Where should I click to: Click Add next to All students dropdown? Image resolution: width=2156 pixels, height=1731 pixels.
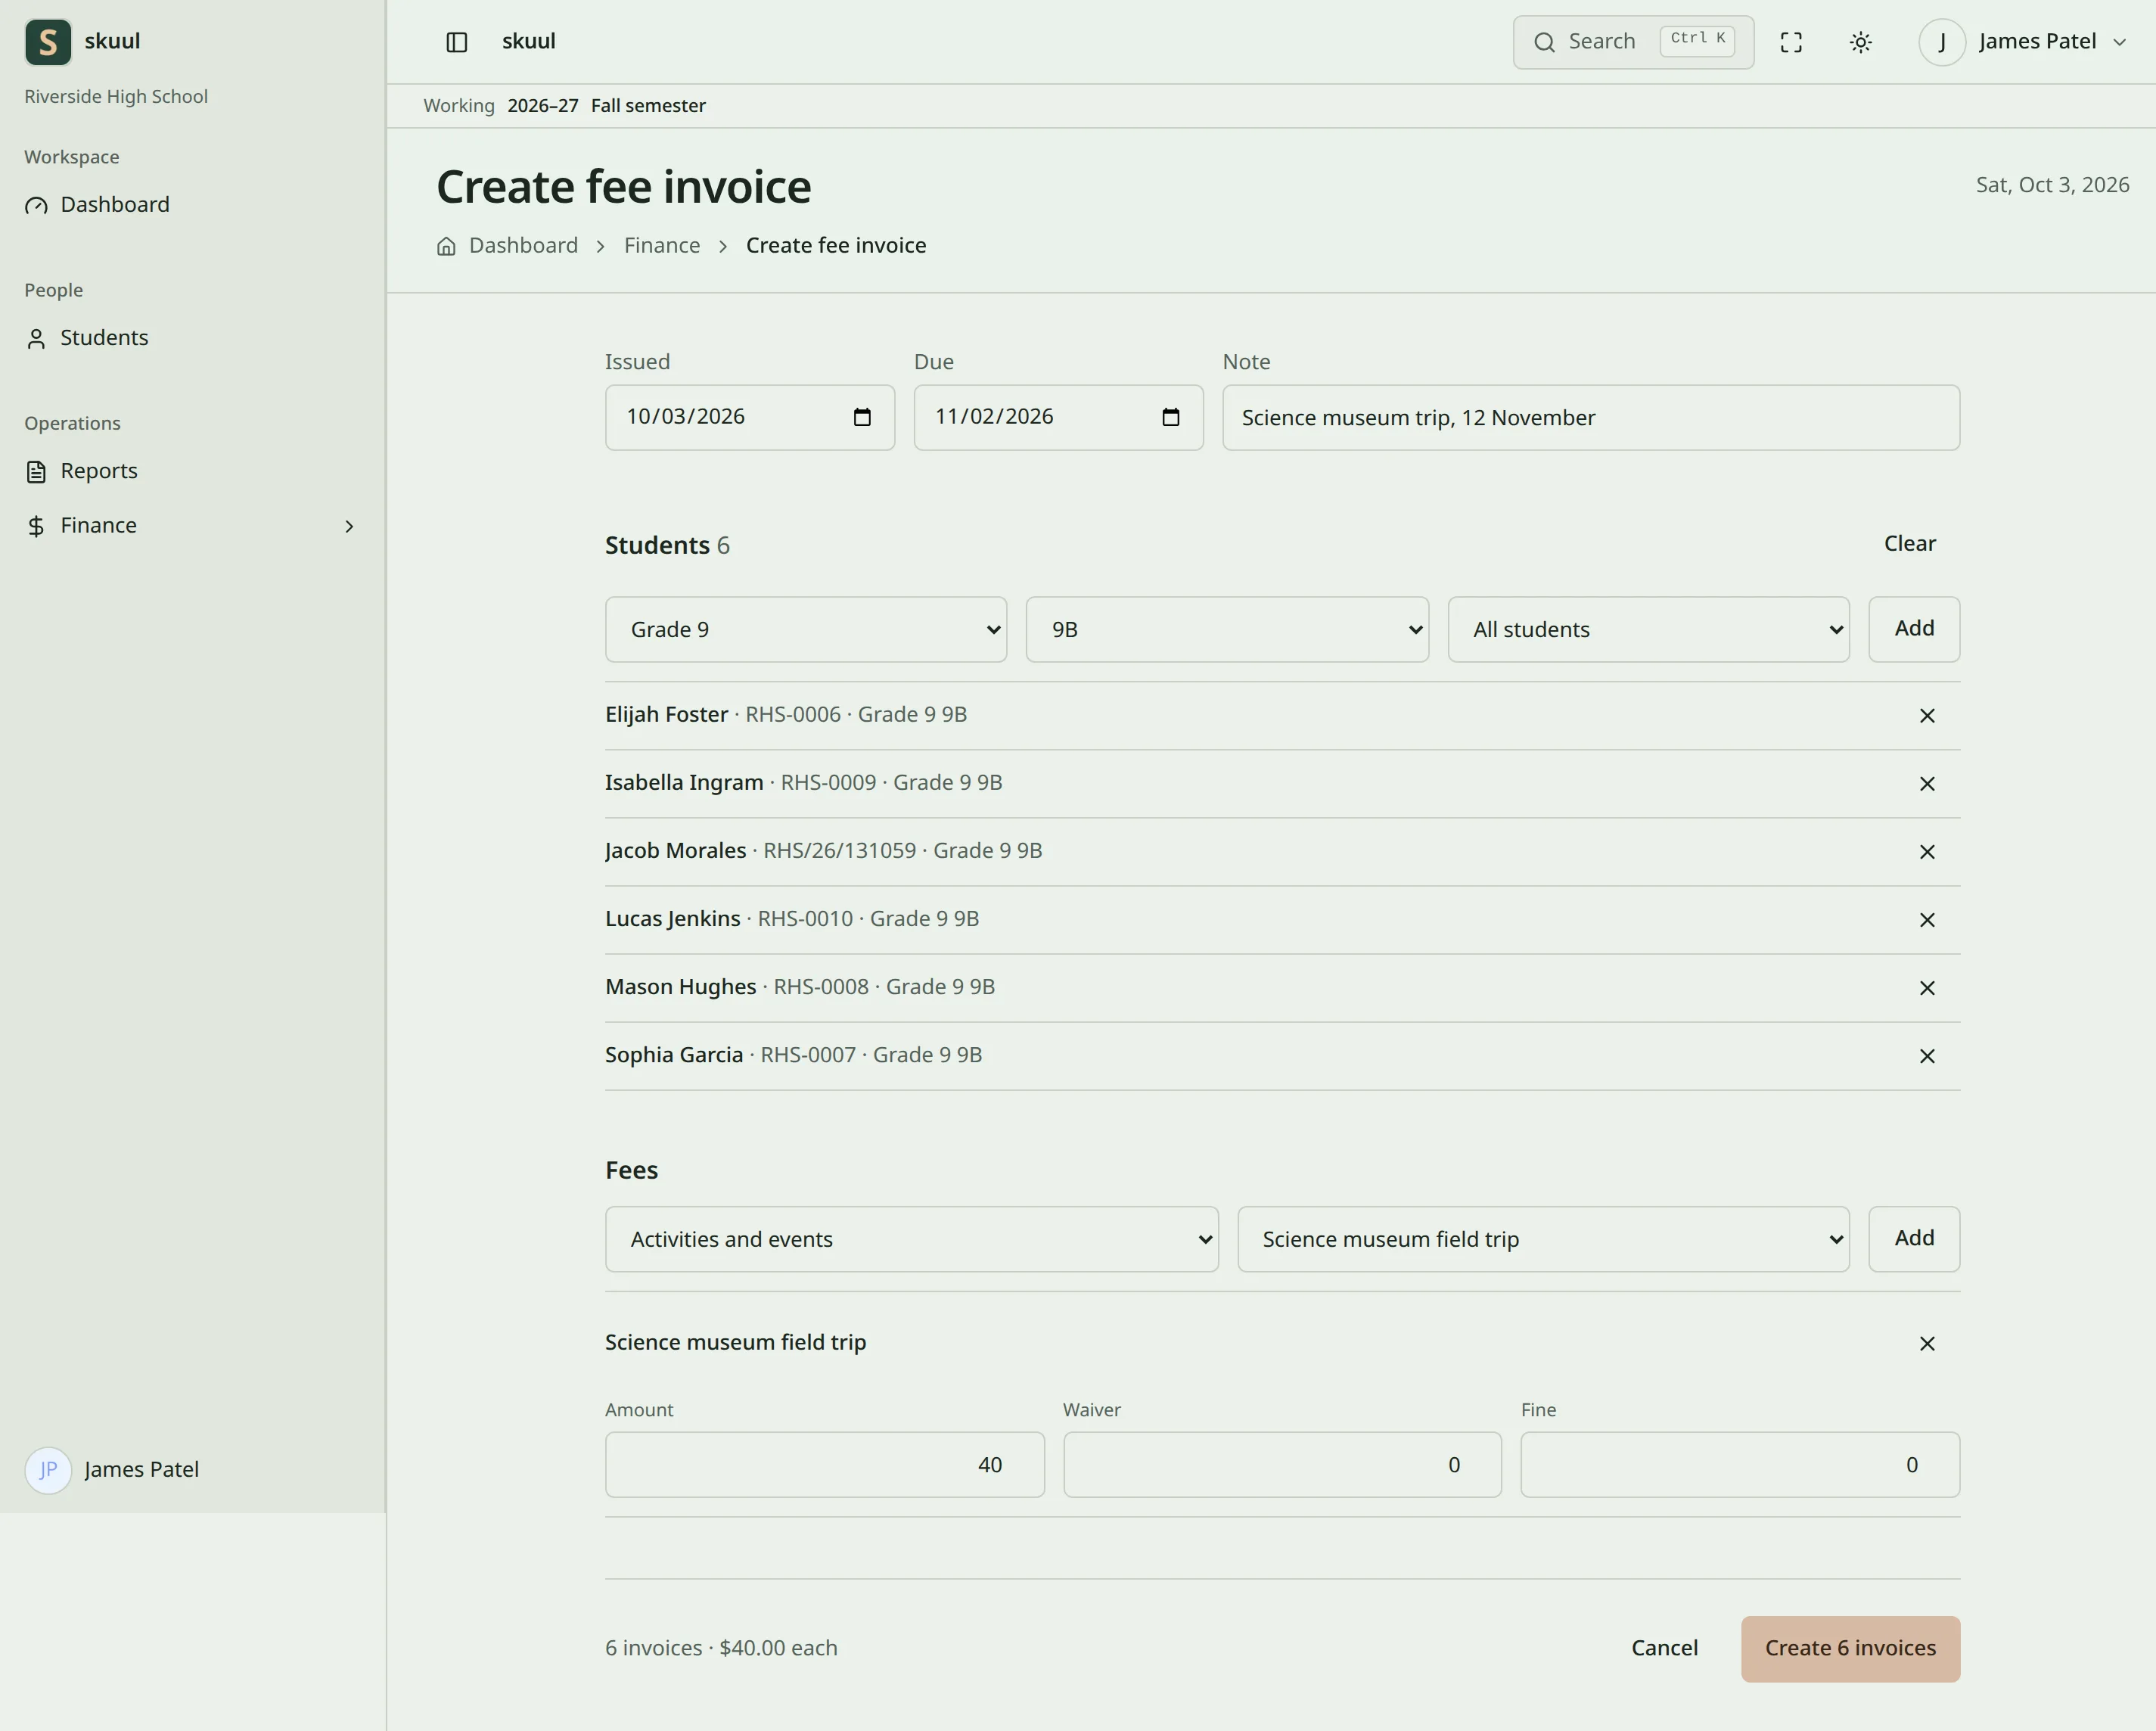(1914, 629)
